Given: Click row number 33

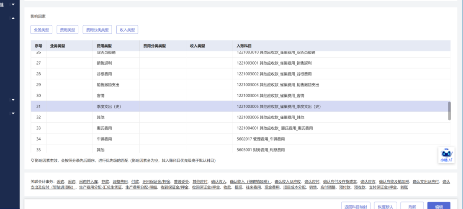Looking at the screenshot, I should [39, 128].
